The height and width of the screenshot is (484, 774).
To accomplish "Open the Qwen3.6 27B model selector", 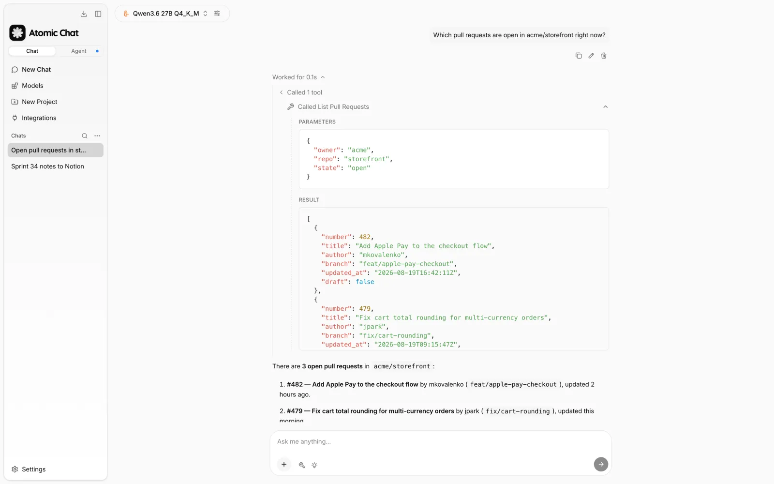I will click(x=165, y=14).
